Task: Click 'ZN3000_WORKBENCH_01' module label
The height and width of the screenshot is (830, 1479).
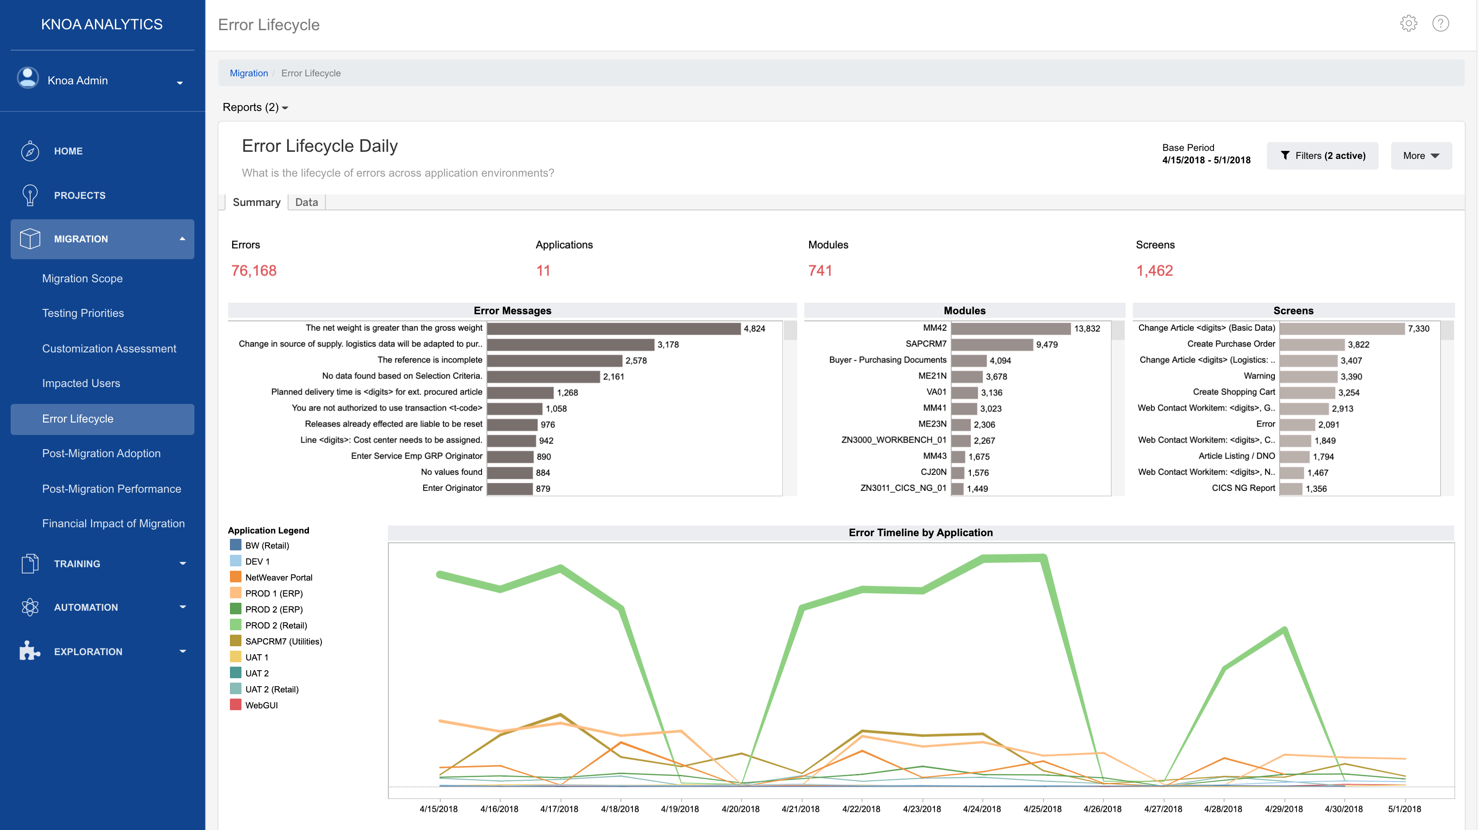Action: pyautogui.click(x=894, y=440)
